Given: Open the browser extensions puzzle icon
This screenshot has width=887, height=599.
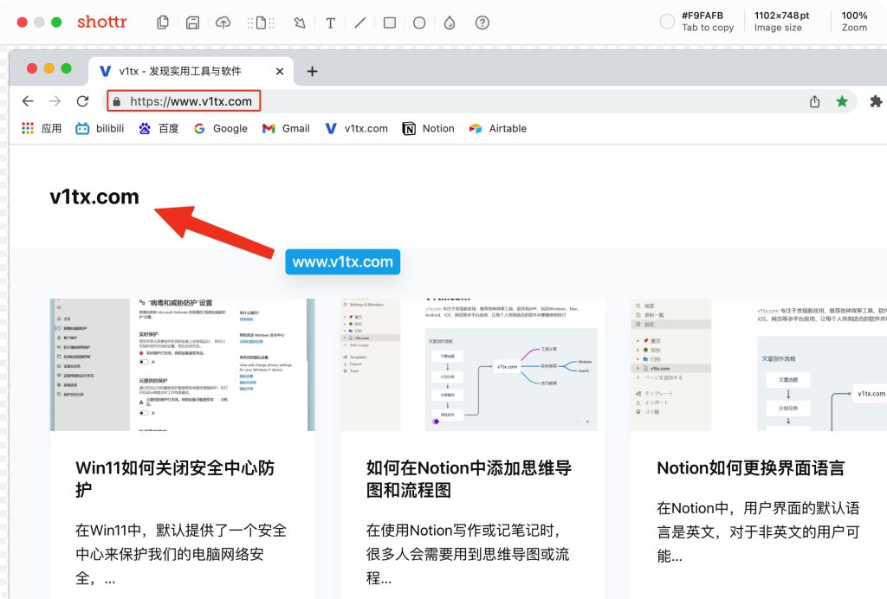Looking at the screenshot, I should (876, 102).
